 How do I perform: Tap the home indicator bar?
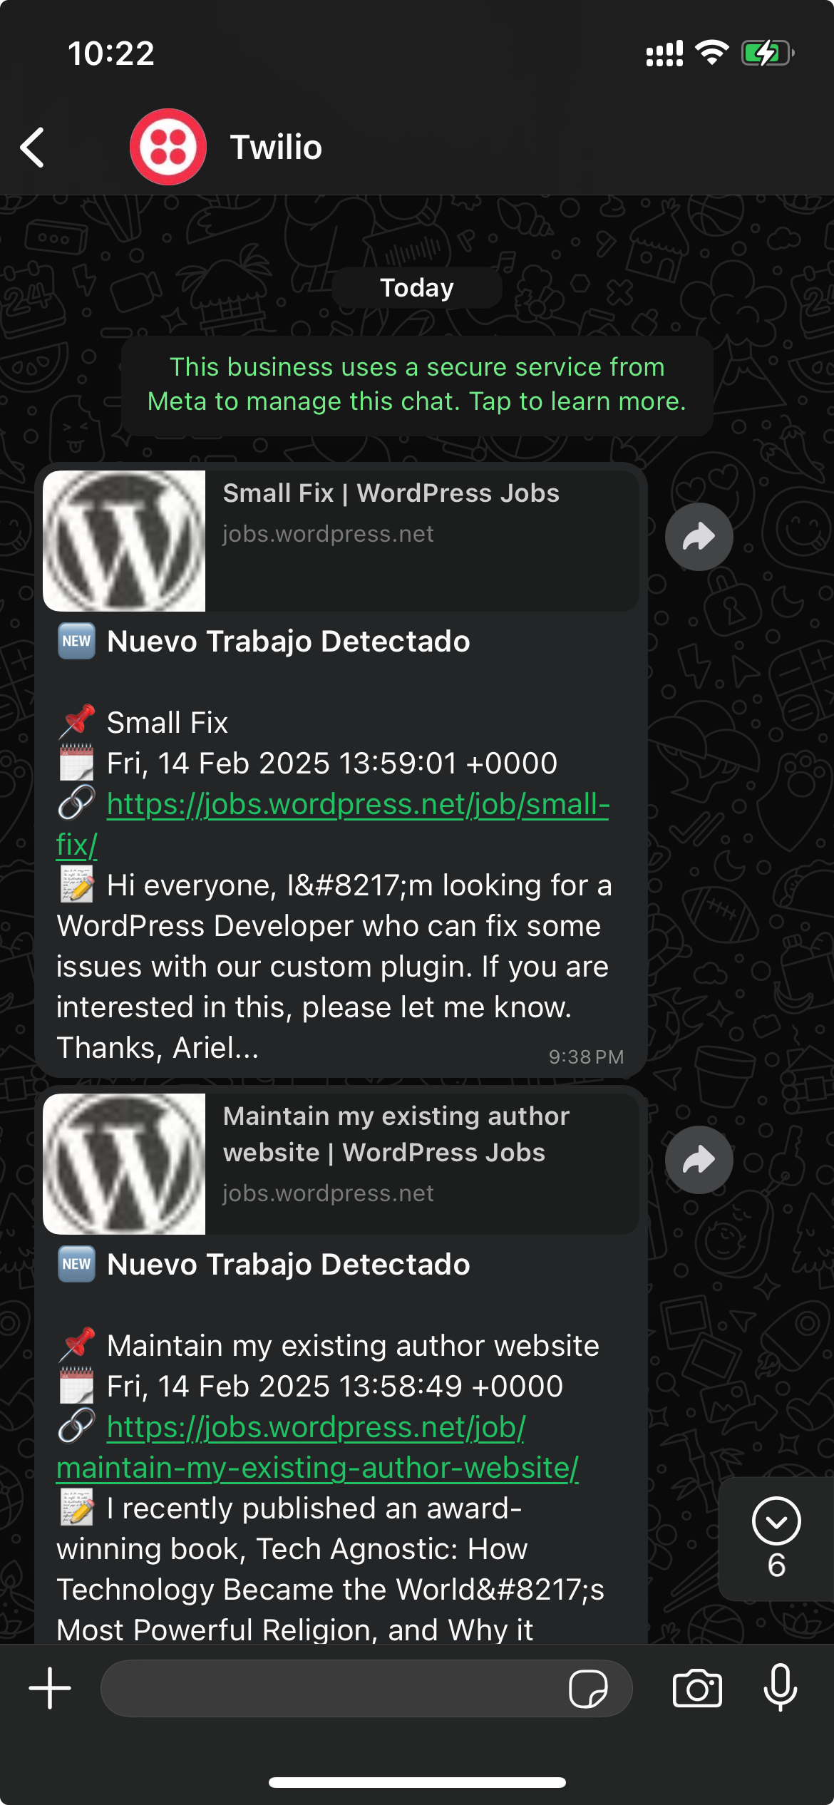pyautogui.click(x=417, y=1782)
